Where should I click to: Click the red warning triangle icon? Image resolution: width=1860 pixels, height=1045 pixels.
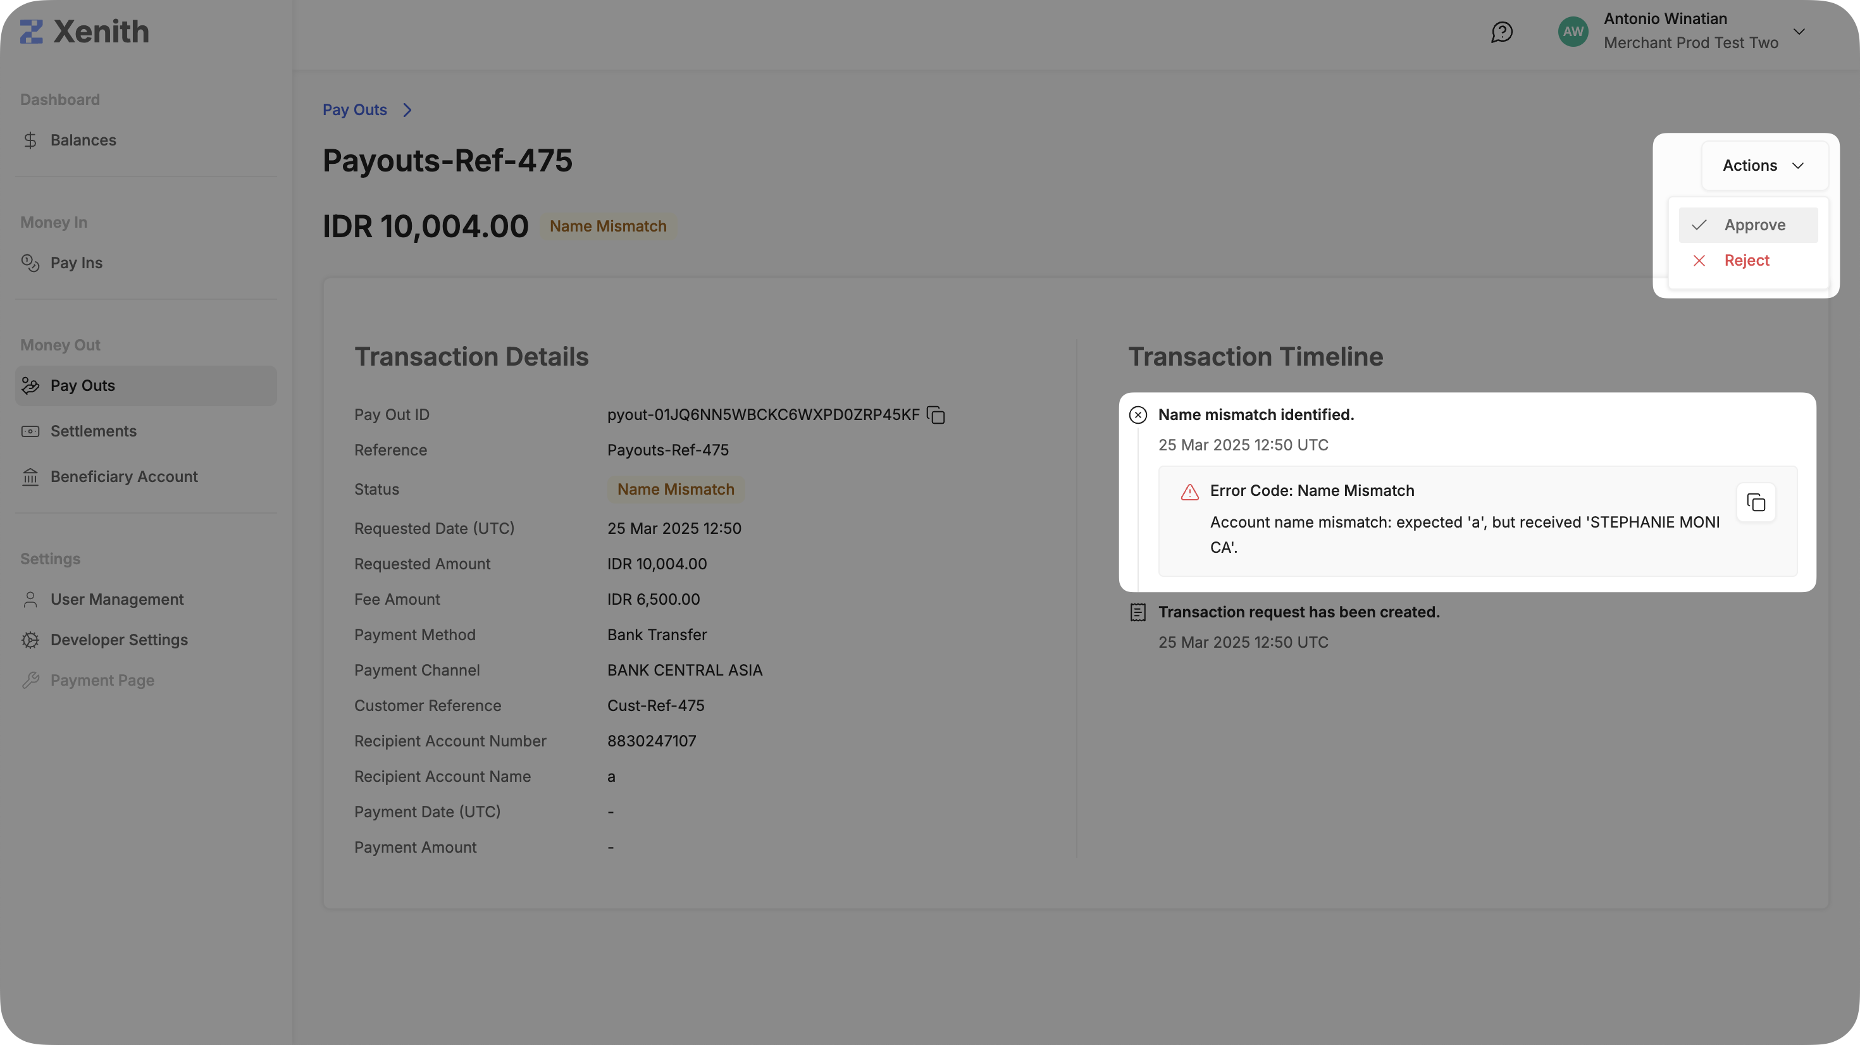[1189, 492]
